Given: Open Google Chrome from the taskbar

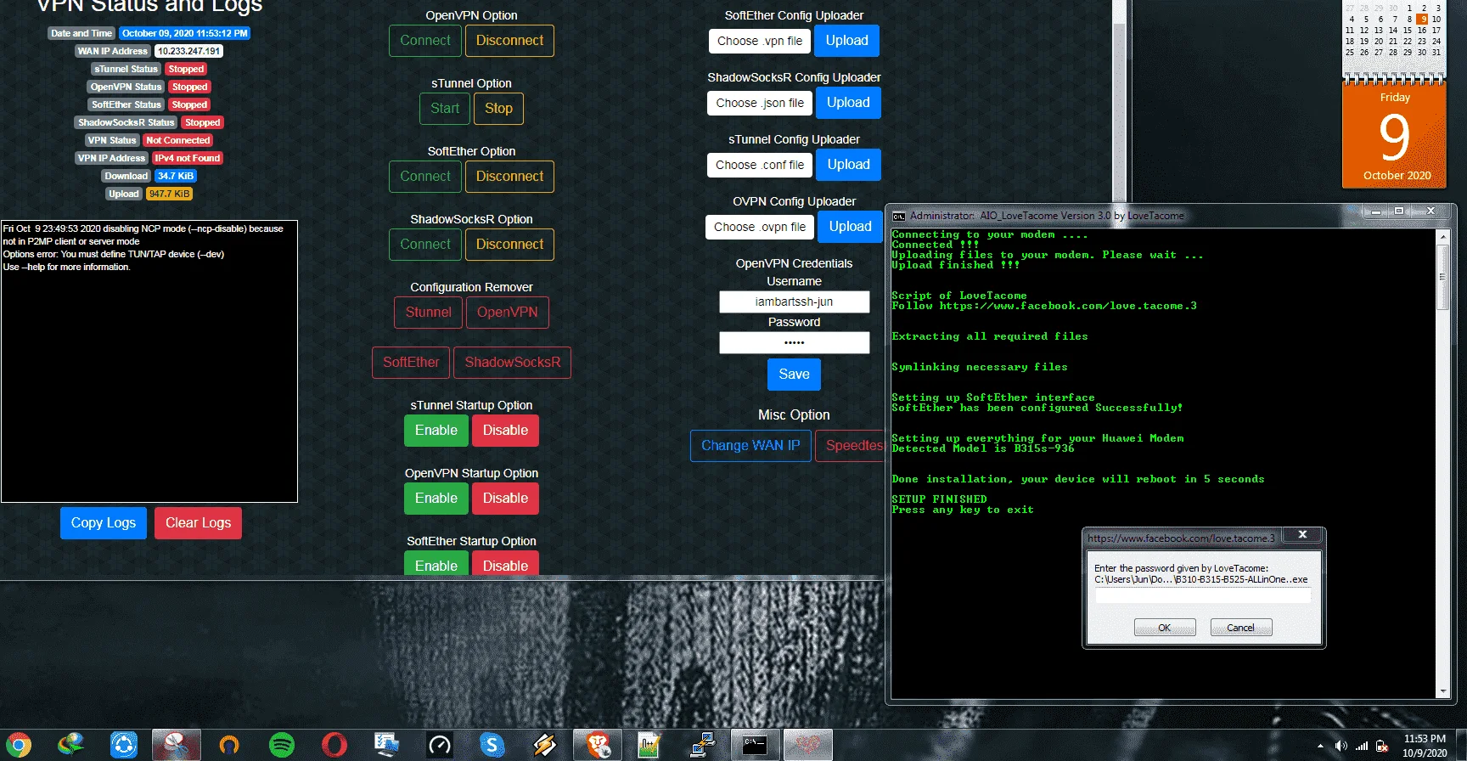Looking at the screenshot, I should click(17, 745).
